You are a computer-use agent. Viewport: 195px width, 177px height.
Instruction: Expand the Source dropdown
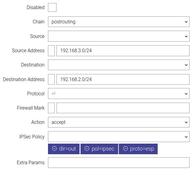point(118,36)
